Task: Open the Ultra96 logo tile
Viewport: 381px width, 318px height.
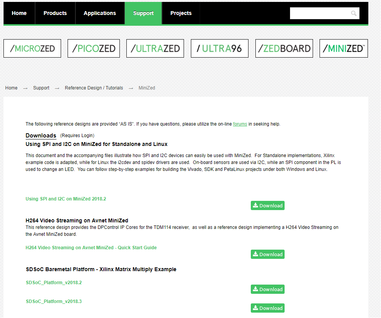Action: pos(220,48)
